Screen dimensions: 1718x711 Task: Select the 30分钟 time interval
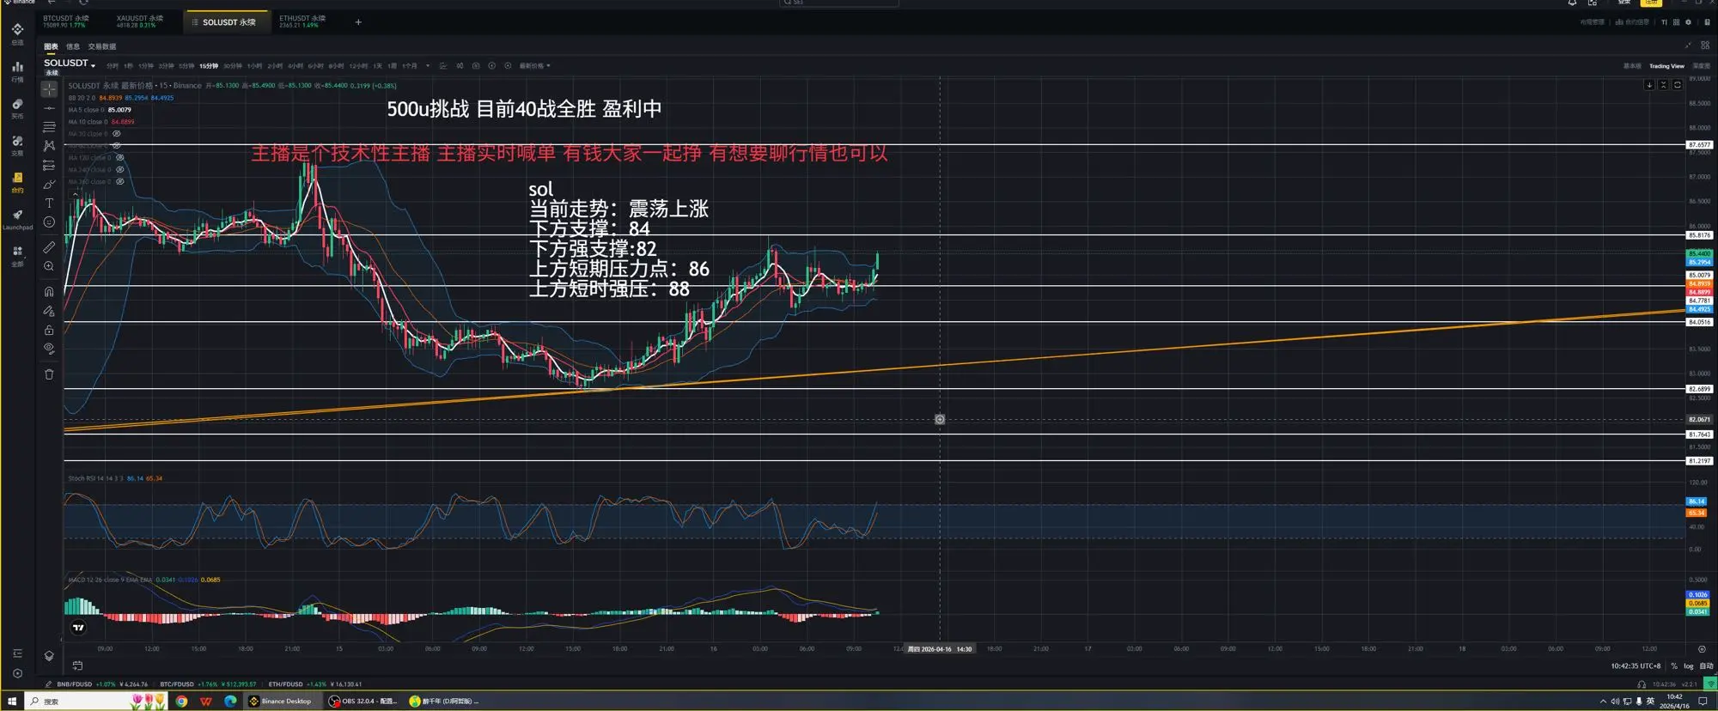click(x=233, y=66)
